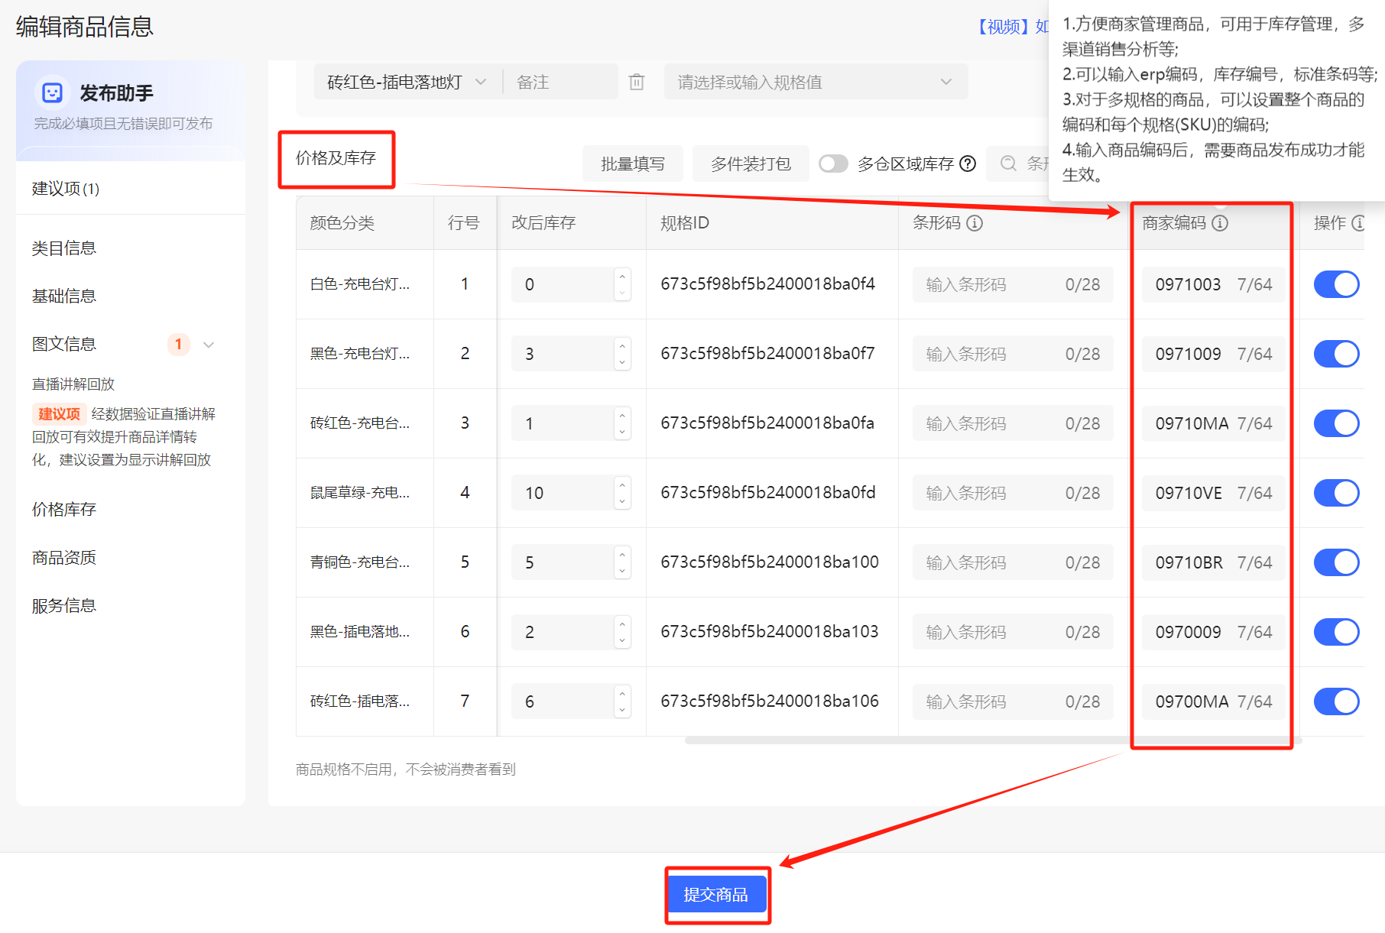Disable spec toggle for 砖红色-插电落 row
Viewport: 1385px width, 933px height.
tap(1336, 701)
